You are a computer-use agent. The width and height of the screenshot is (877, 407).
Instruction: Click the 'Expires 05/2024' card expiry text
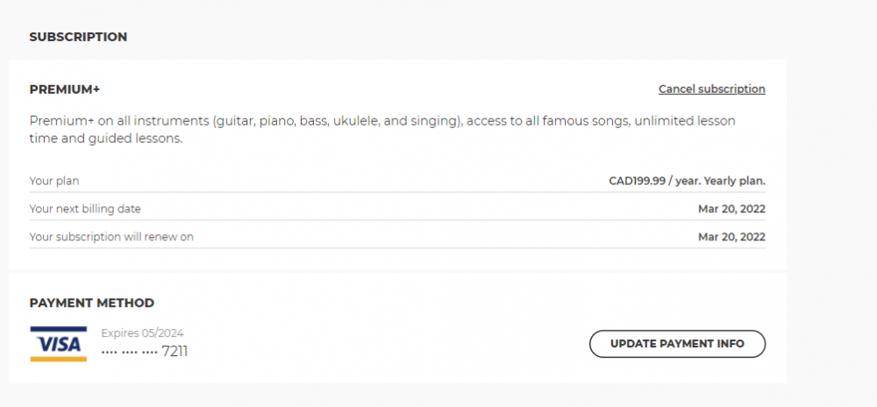pos(142,333)
